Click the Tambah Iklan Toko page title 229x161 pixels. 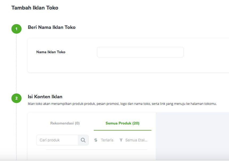[x=35, y=8]
